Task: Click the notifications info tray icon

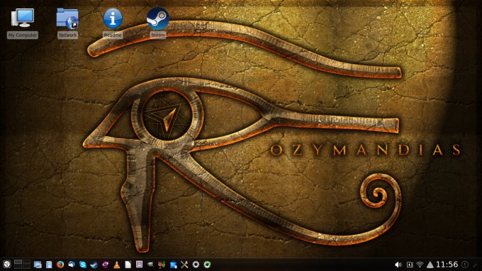Action: (465, 265)
